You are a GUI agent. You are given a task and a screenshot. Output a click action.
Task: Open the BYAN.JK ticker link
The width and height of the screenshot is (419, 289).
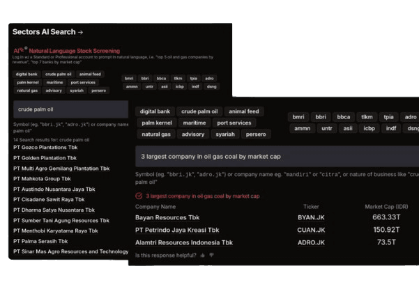311,217
